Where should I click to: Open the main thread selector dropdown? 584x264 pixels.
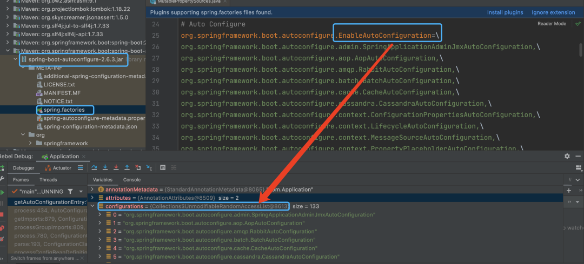pos(81,192)
